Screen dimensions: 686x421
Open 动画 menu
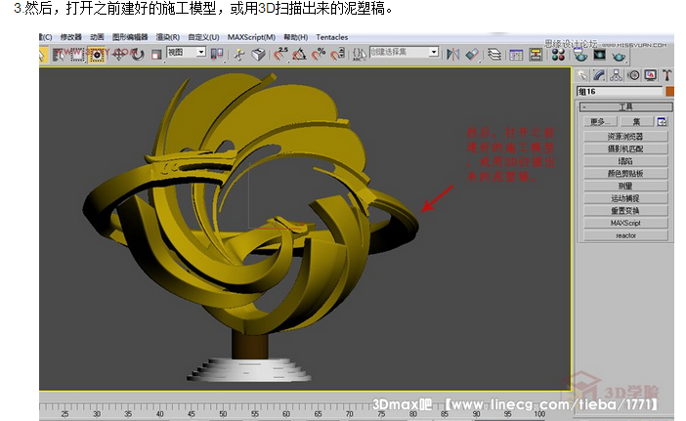click(97, 37)
